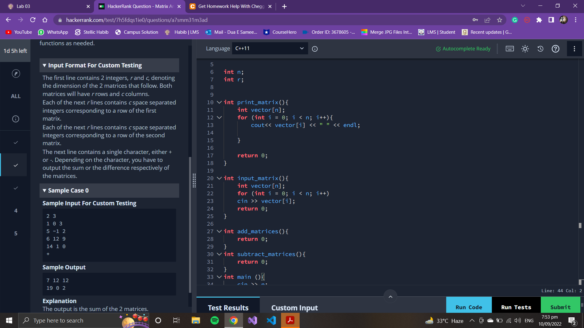584x328 pixels.
Task: Expand the test results panel up arrow
Action: 390,297
